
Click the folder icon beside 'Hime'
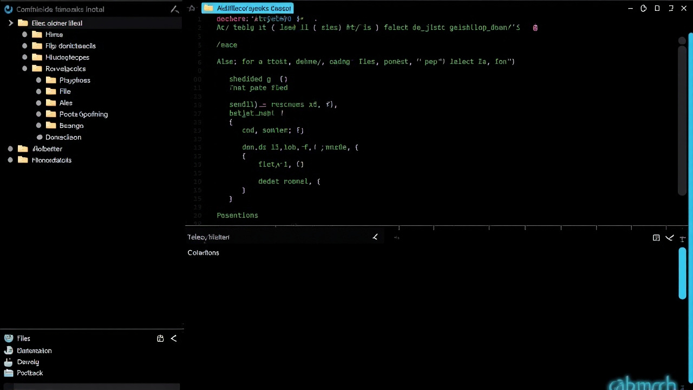[x=37, y=35]
